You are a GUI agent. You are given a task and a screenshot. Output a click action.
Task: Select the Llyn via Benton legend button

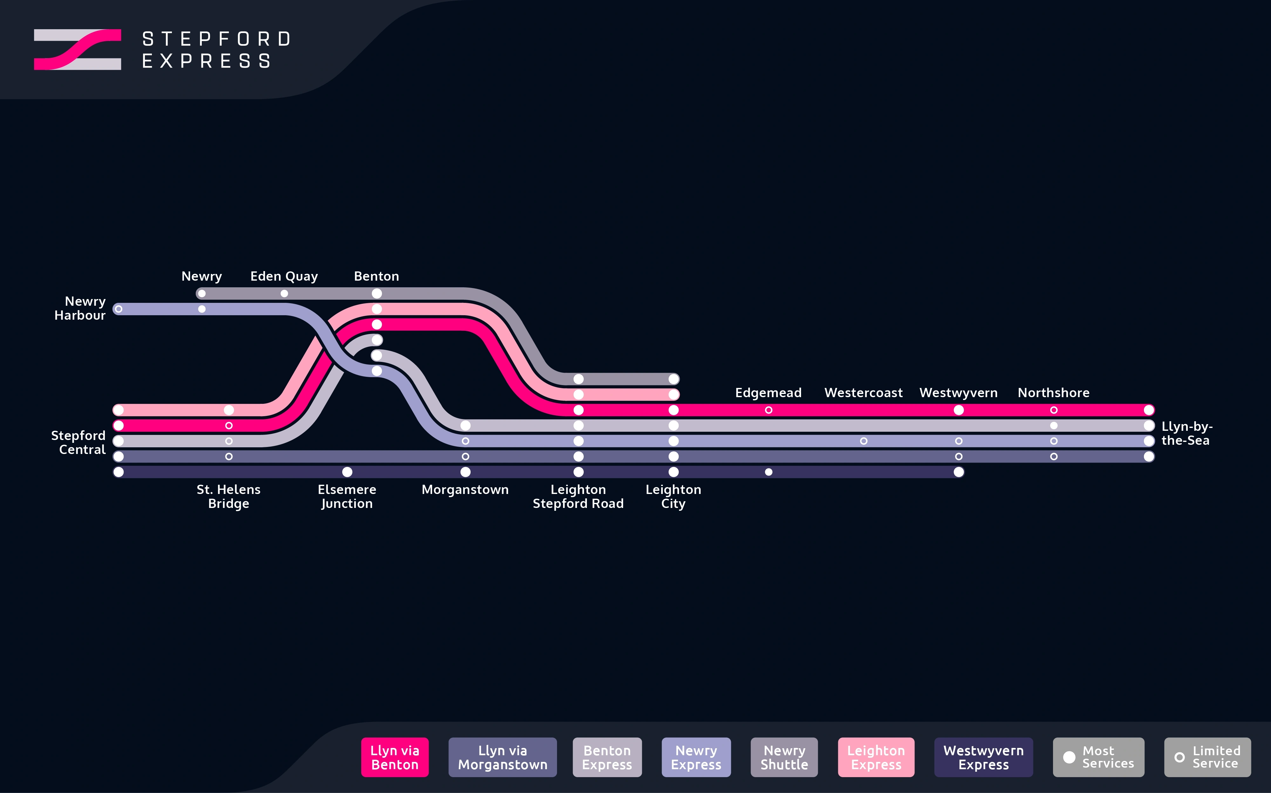[x=395, y=757]
